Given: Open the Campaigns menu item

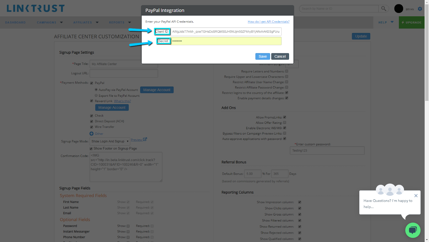Looking at the screenshot, I should tap(47, 23).
